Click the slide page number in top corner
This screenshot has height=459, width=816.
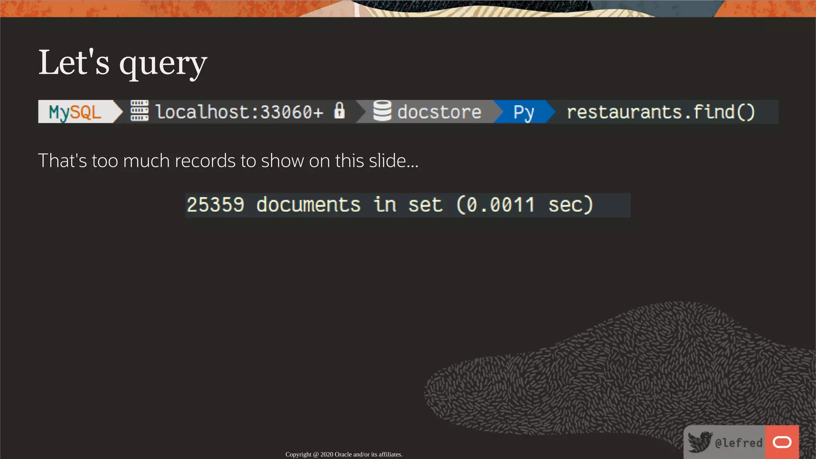[x=801, y=9]
